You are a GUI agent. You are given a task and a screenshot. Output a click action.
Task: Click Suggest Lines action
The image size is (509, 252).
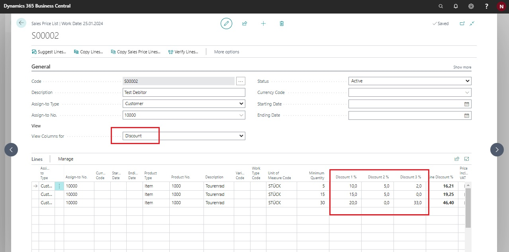(x=49, y=52)
